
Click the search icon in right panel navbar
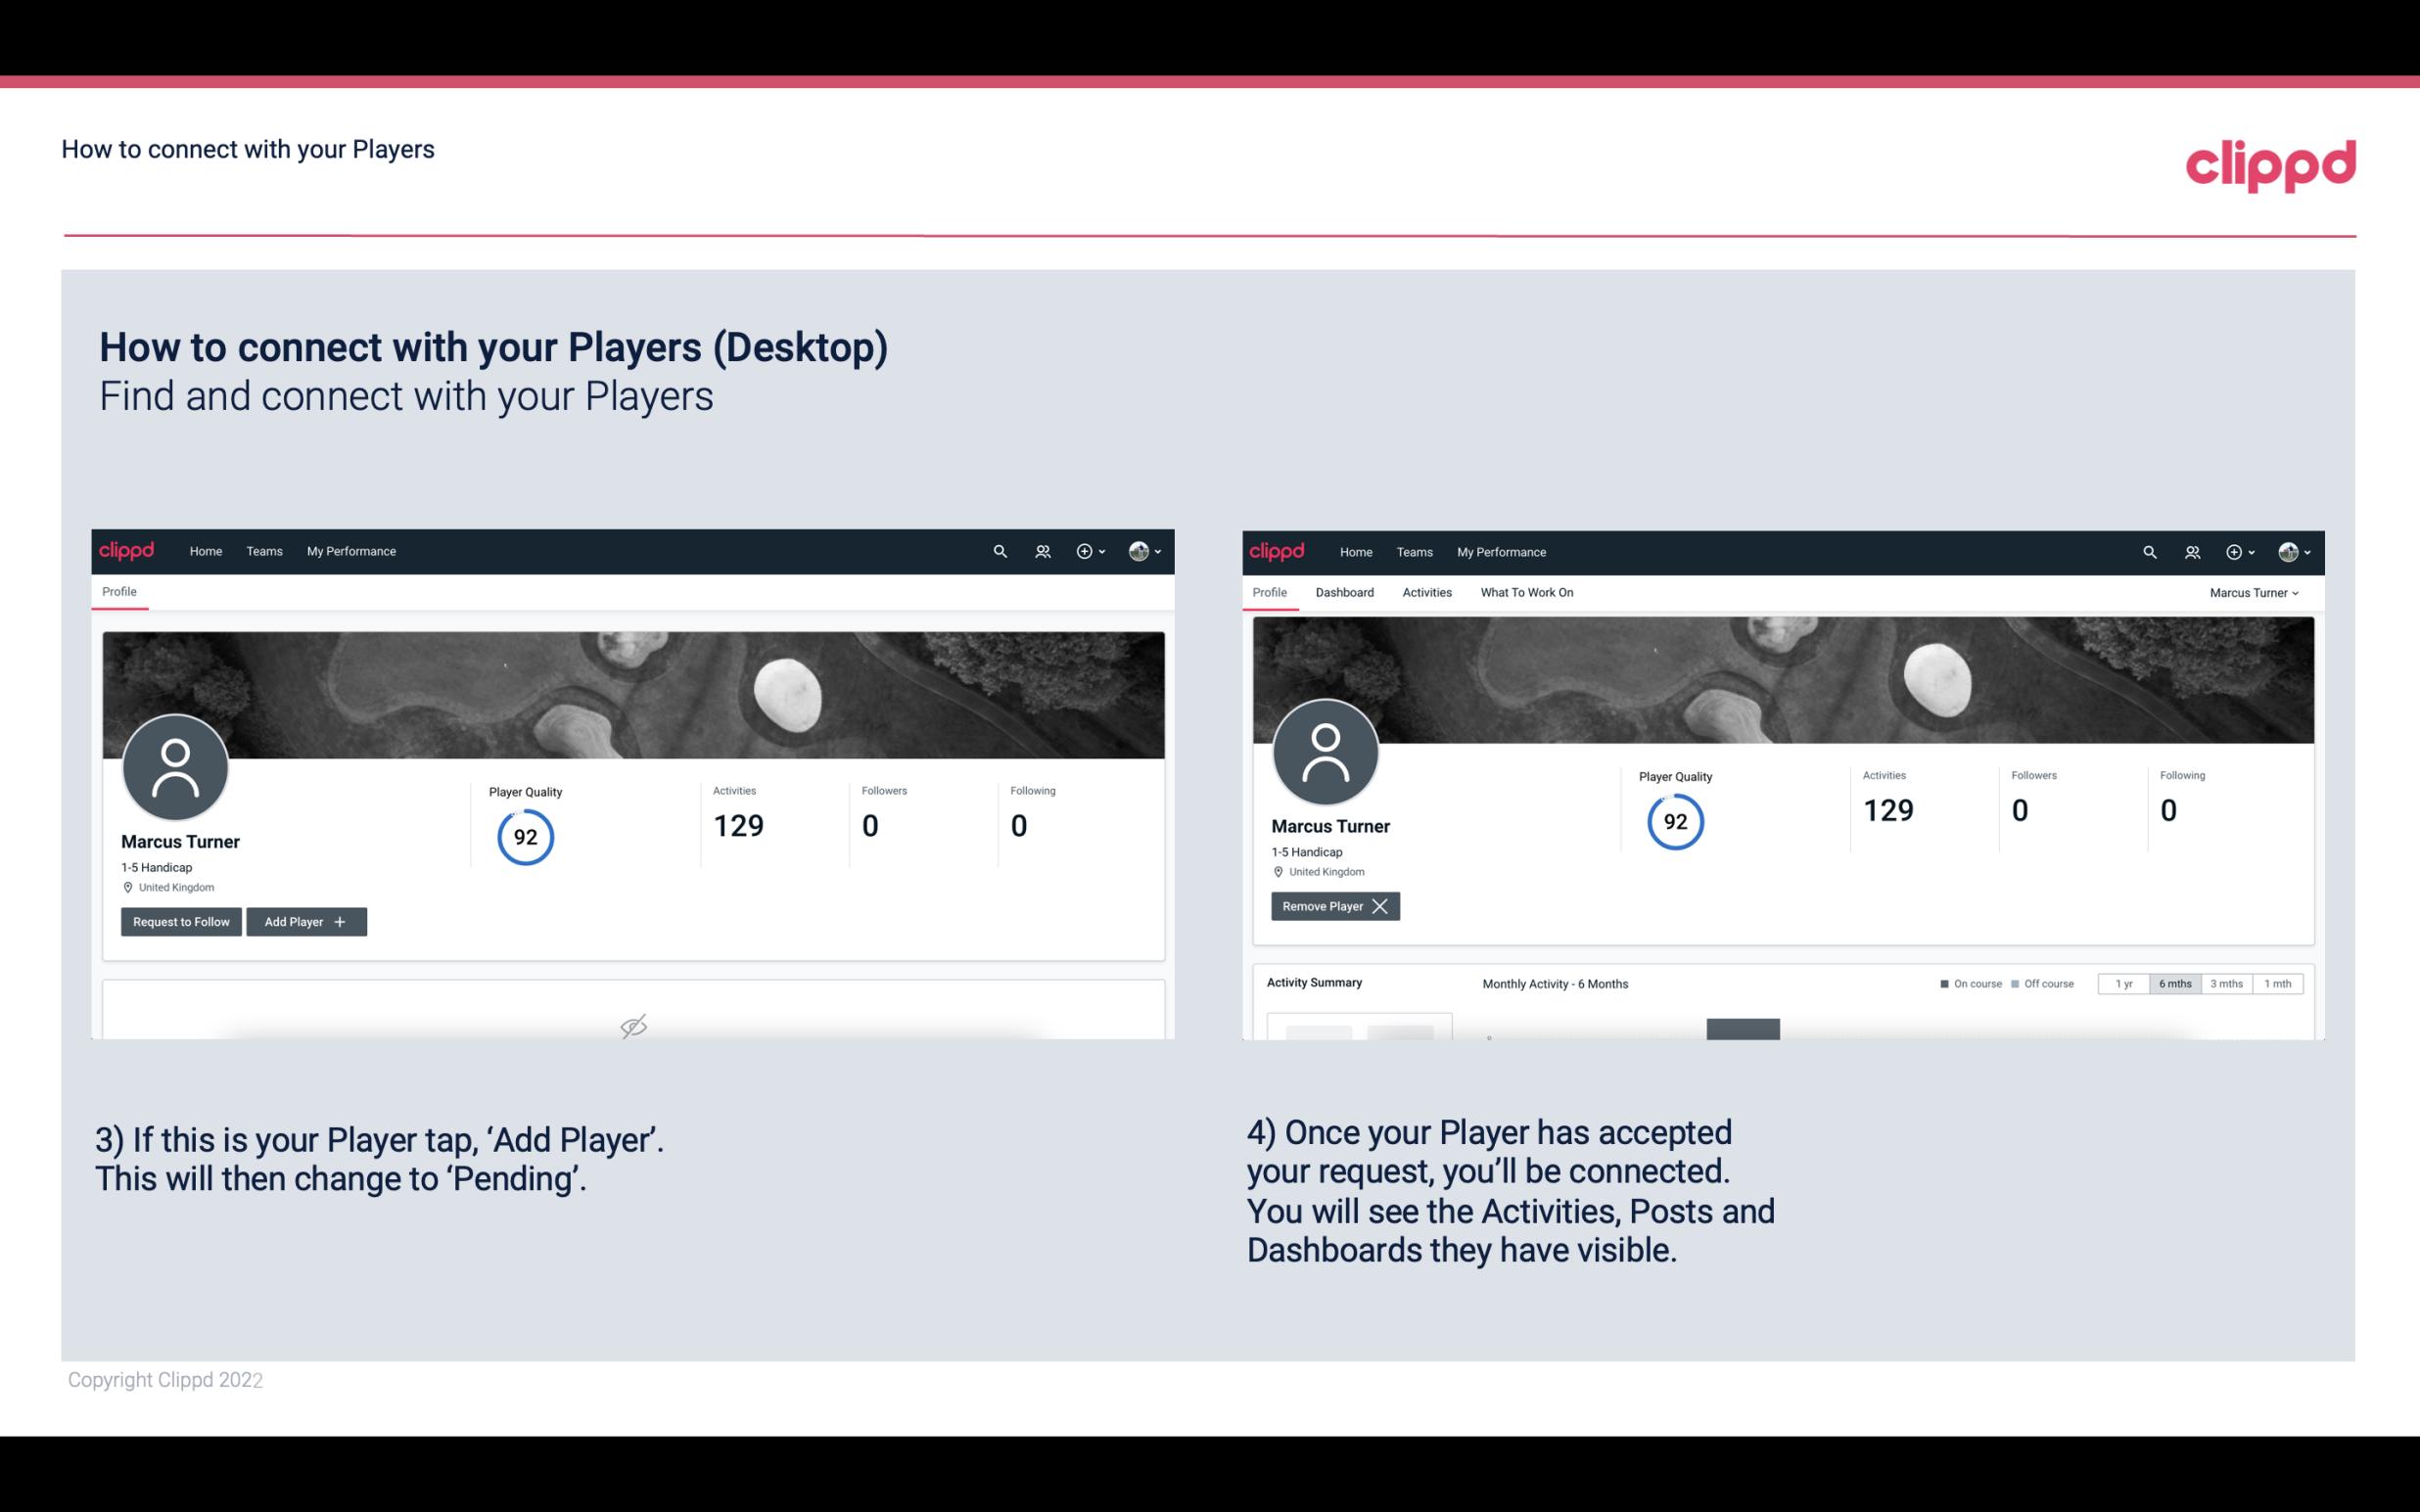2148,550
